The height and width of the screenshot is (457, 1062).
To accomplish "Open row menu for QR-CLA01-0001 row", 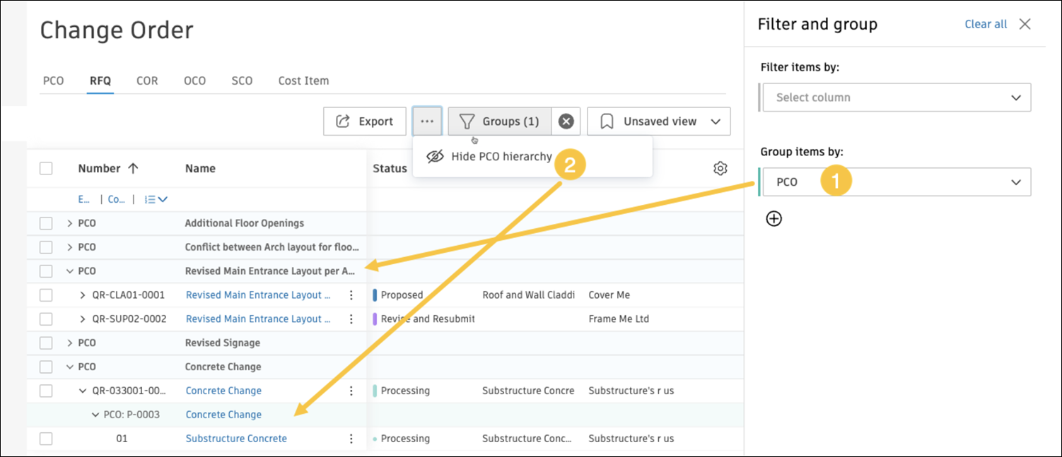I will click(351, 295).
